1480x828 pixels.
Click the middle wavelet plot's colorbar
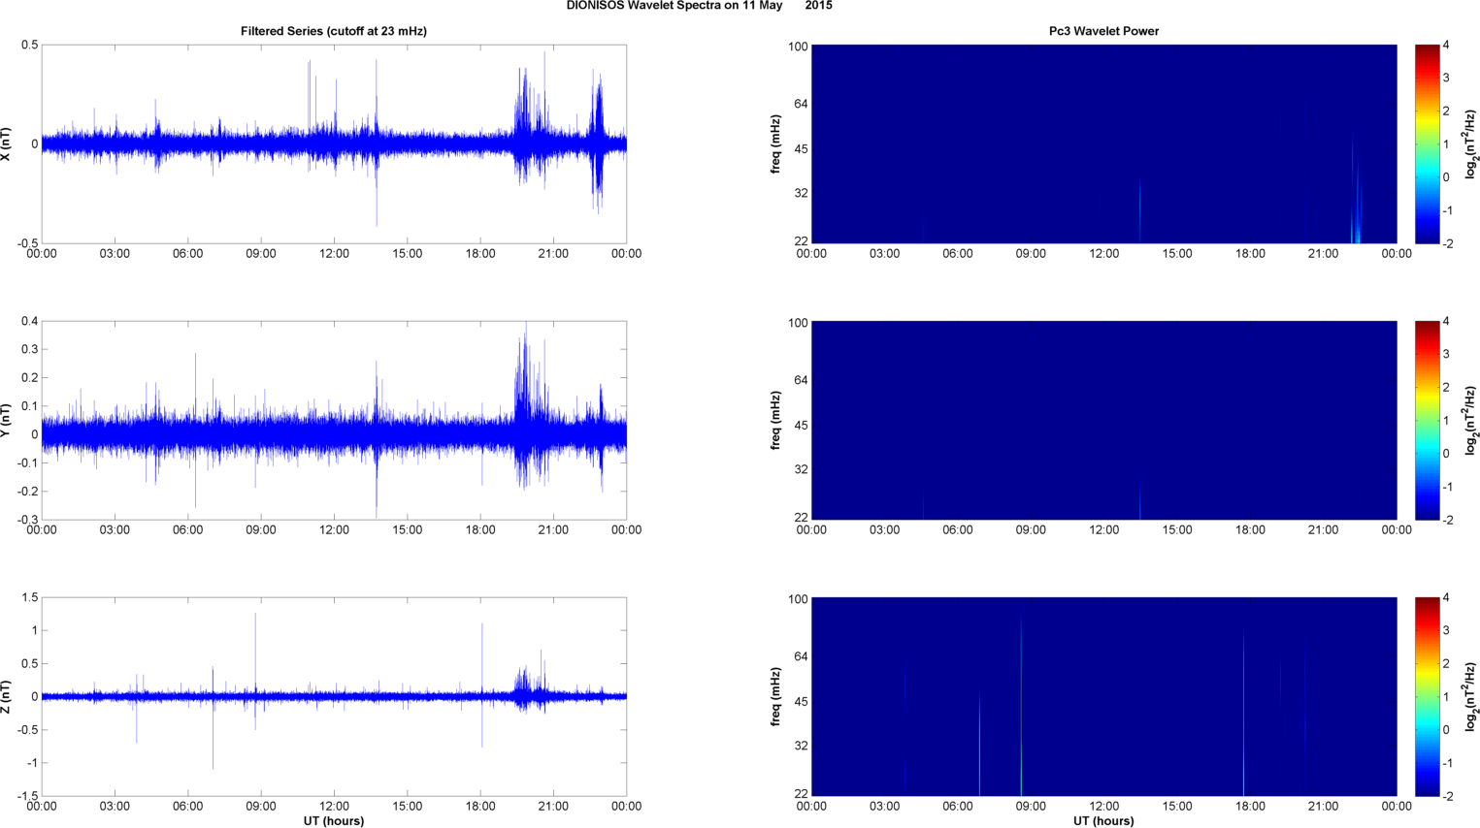click(x=1427, y=420)
